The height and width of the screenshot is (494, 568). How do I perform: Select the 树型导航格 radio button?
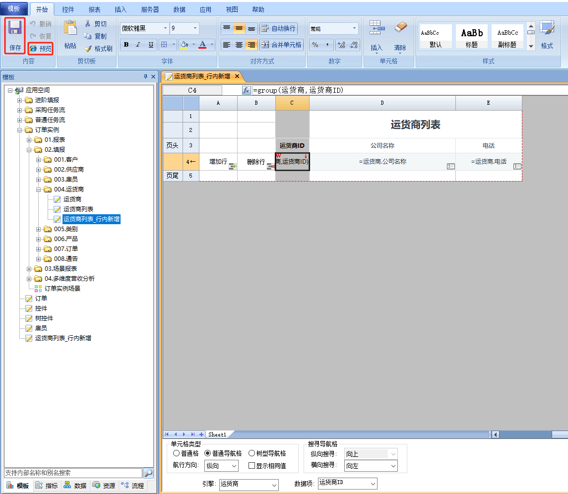point(252,453)
